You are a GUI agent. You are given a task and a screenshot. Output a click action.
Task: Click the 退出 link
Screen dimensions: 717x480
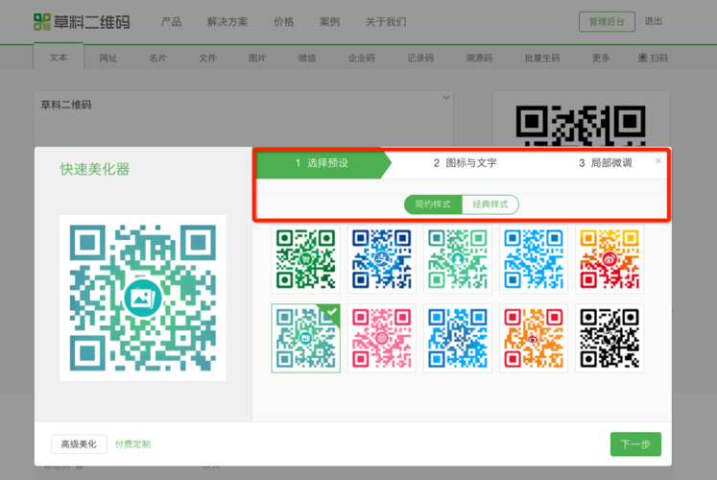(653, 21)
